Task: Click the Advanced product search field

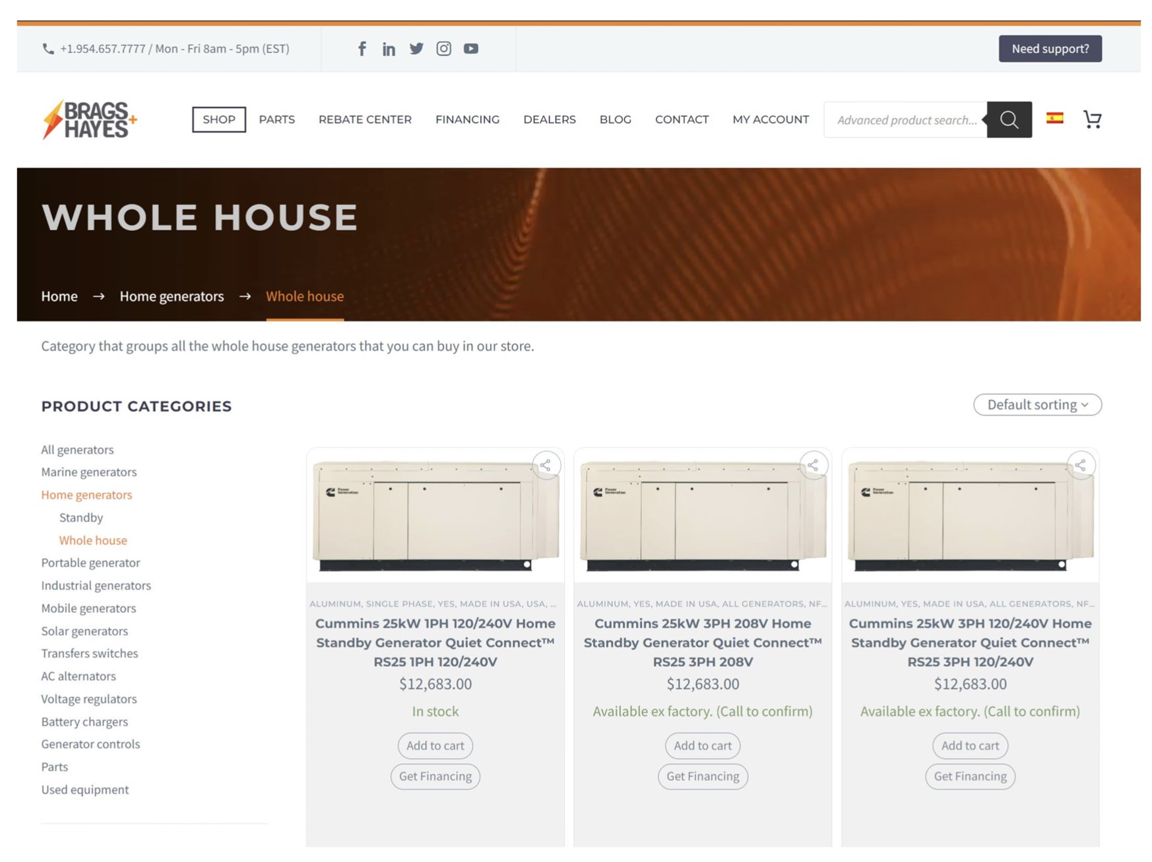Action: [x=906, y=119]
